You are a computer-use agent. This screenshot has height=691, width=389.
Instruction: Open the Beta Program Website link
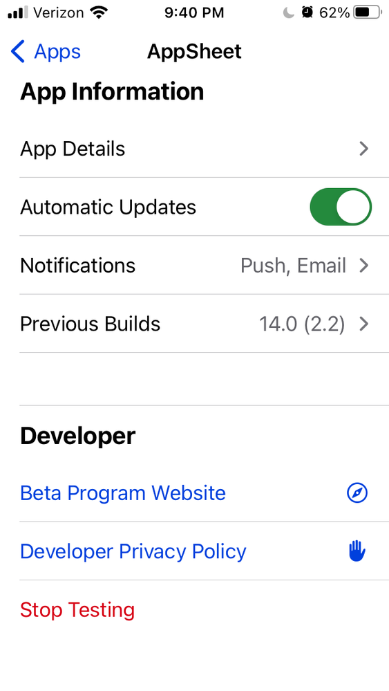point(123,492)
